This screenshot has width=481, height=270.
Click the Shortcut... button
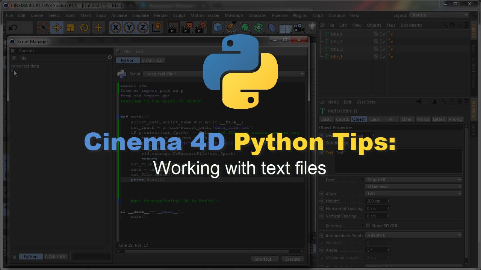(x=265, y=259)
